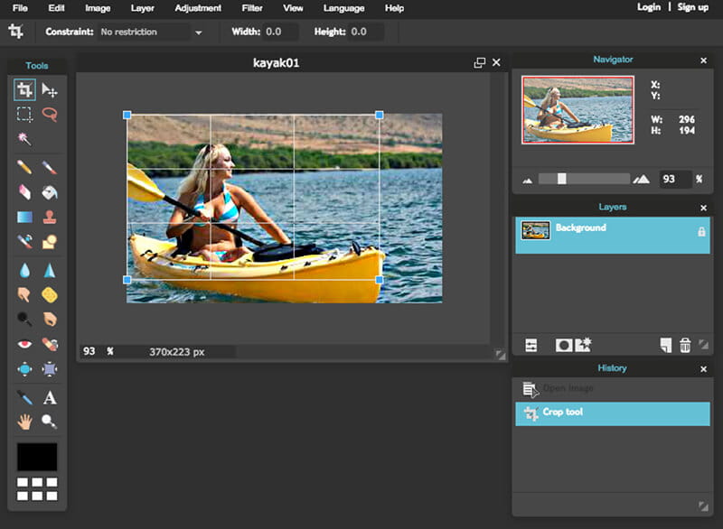This screenshot has height=529, width=723.
Task: Open the Adjustment menu
Action: 198,8
